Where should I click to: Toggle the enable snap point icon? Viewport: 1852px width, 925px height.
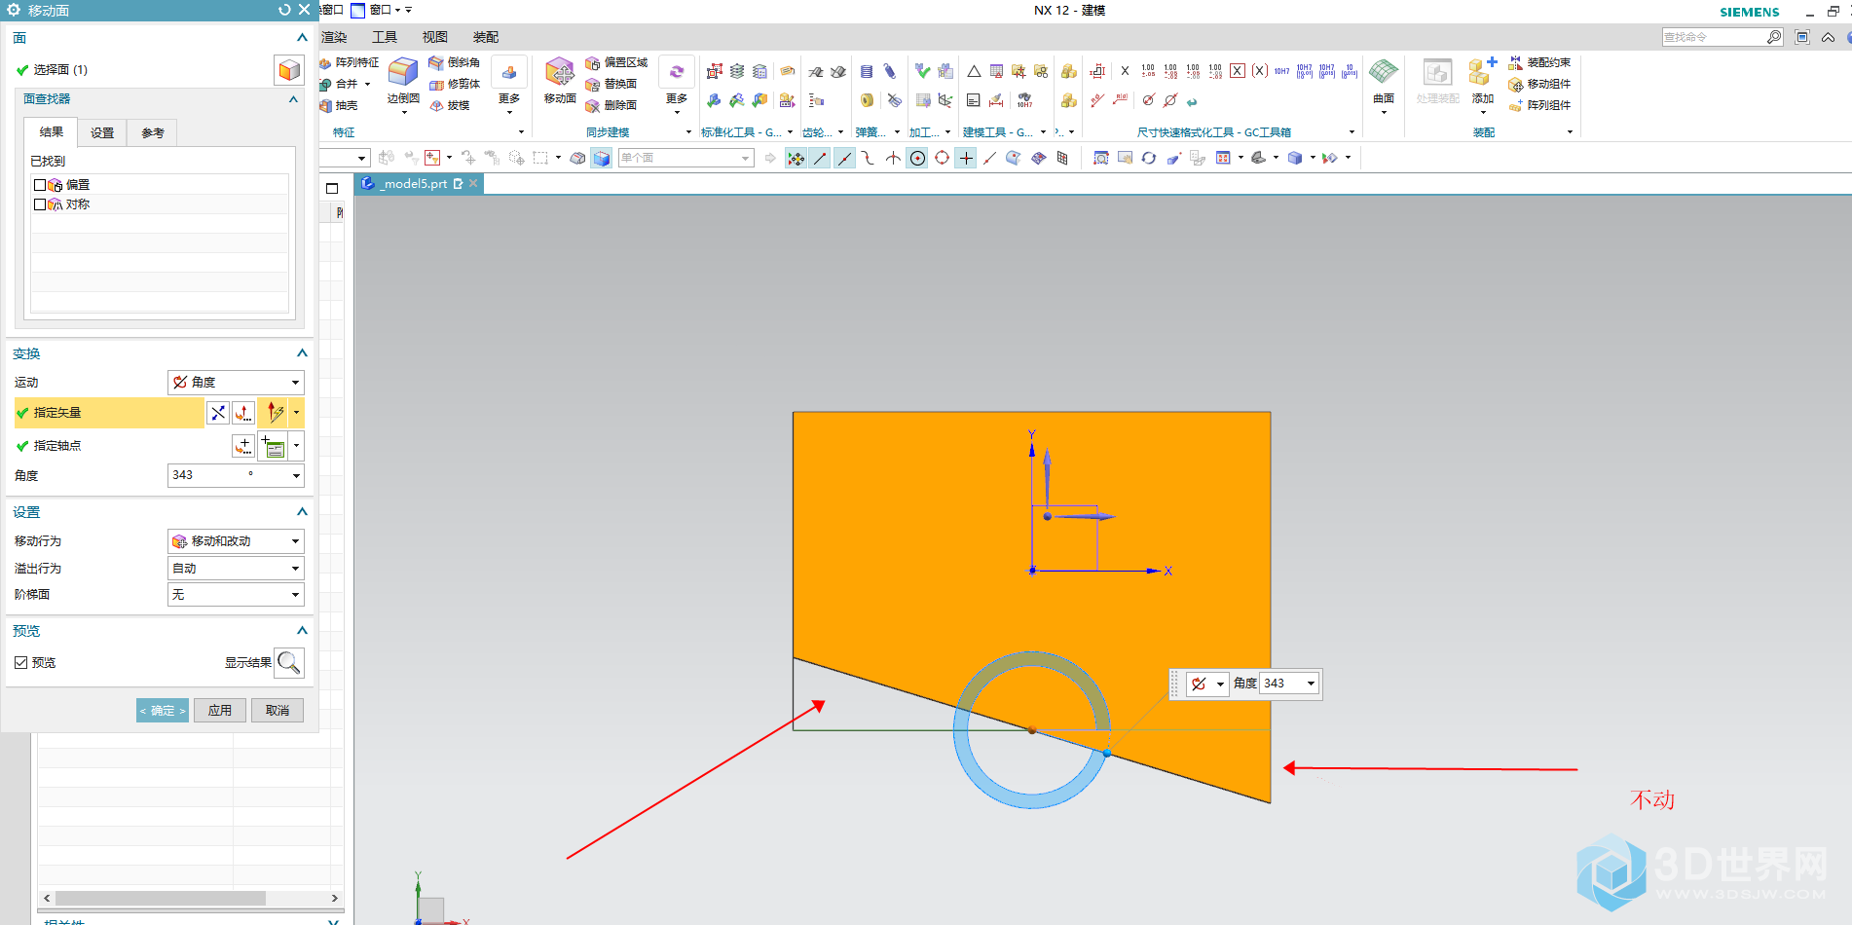[x=796, y=158]
